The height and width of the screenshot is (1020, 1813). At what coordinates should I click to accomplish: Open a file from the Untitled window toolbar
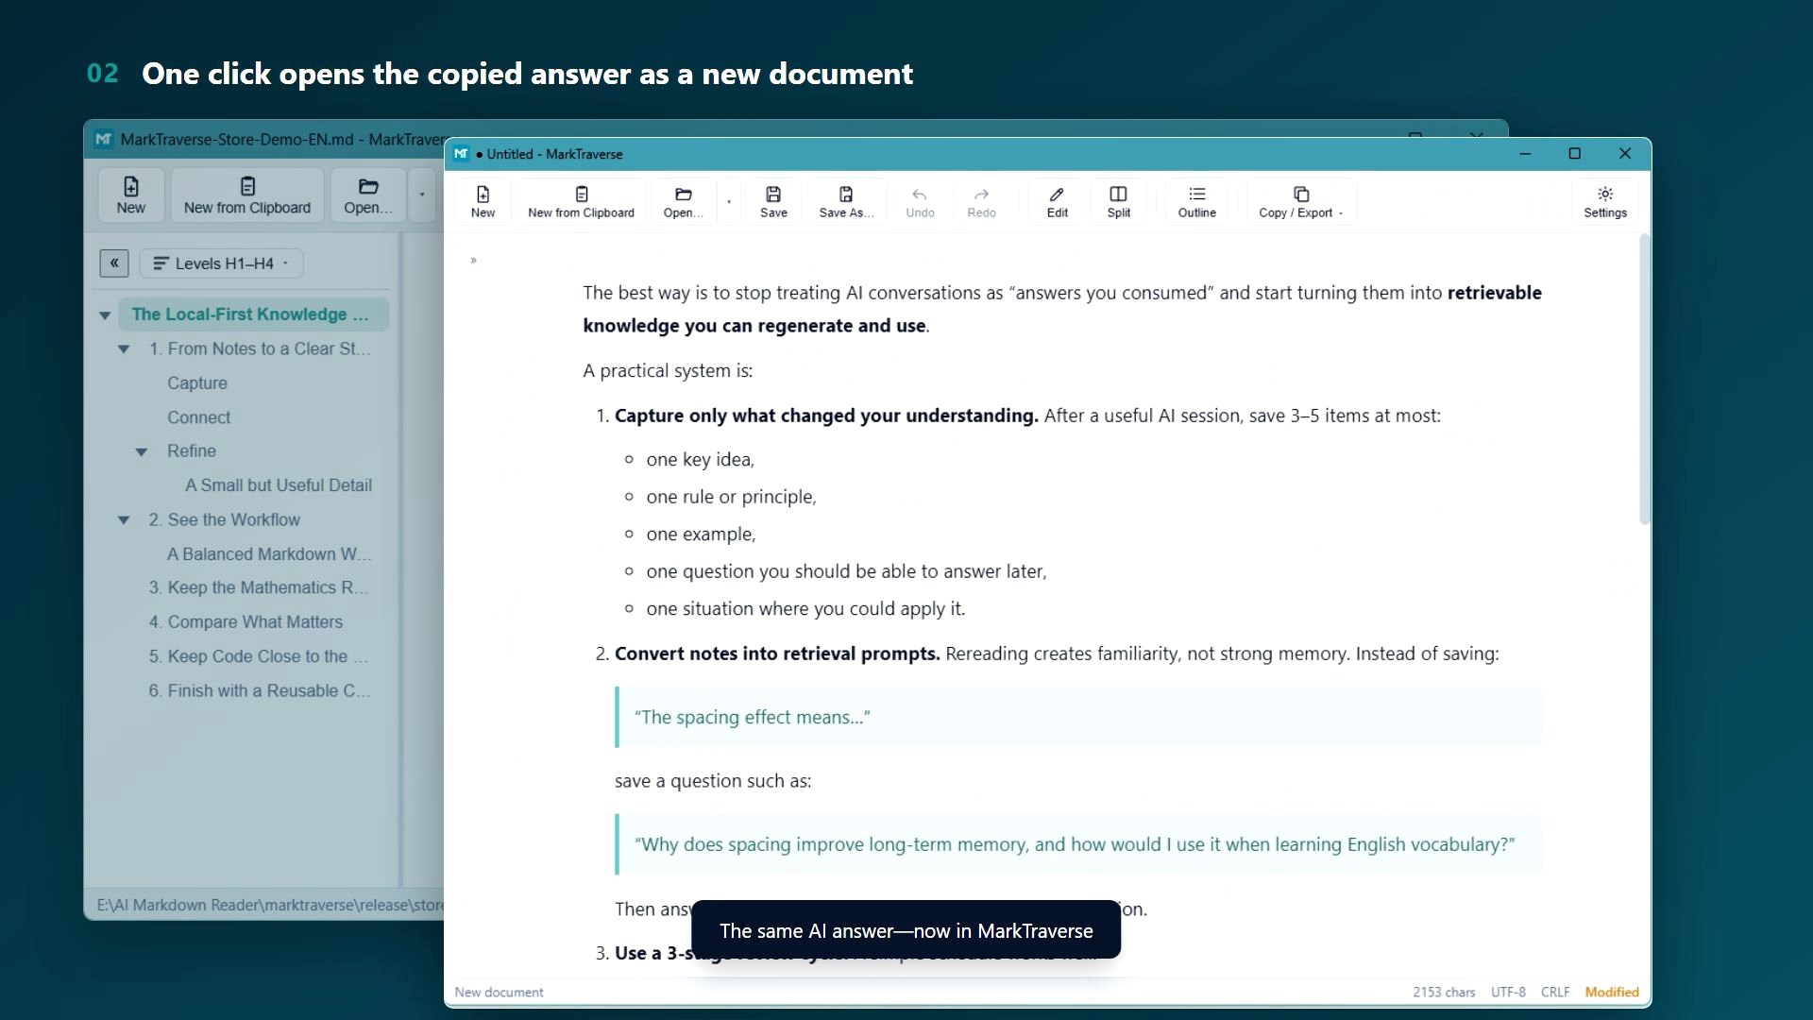683,201
